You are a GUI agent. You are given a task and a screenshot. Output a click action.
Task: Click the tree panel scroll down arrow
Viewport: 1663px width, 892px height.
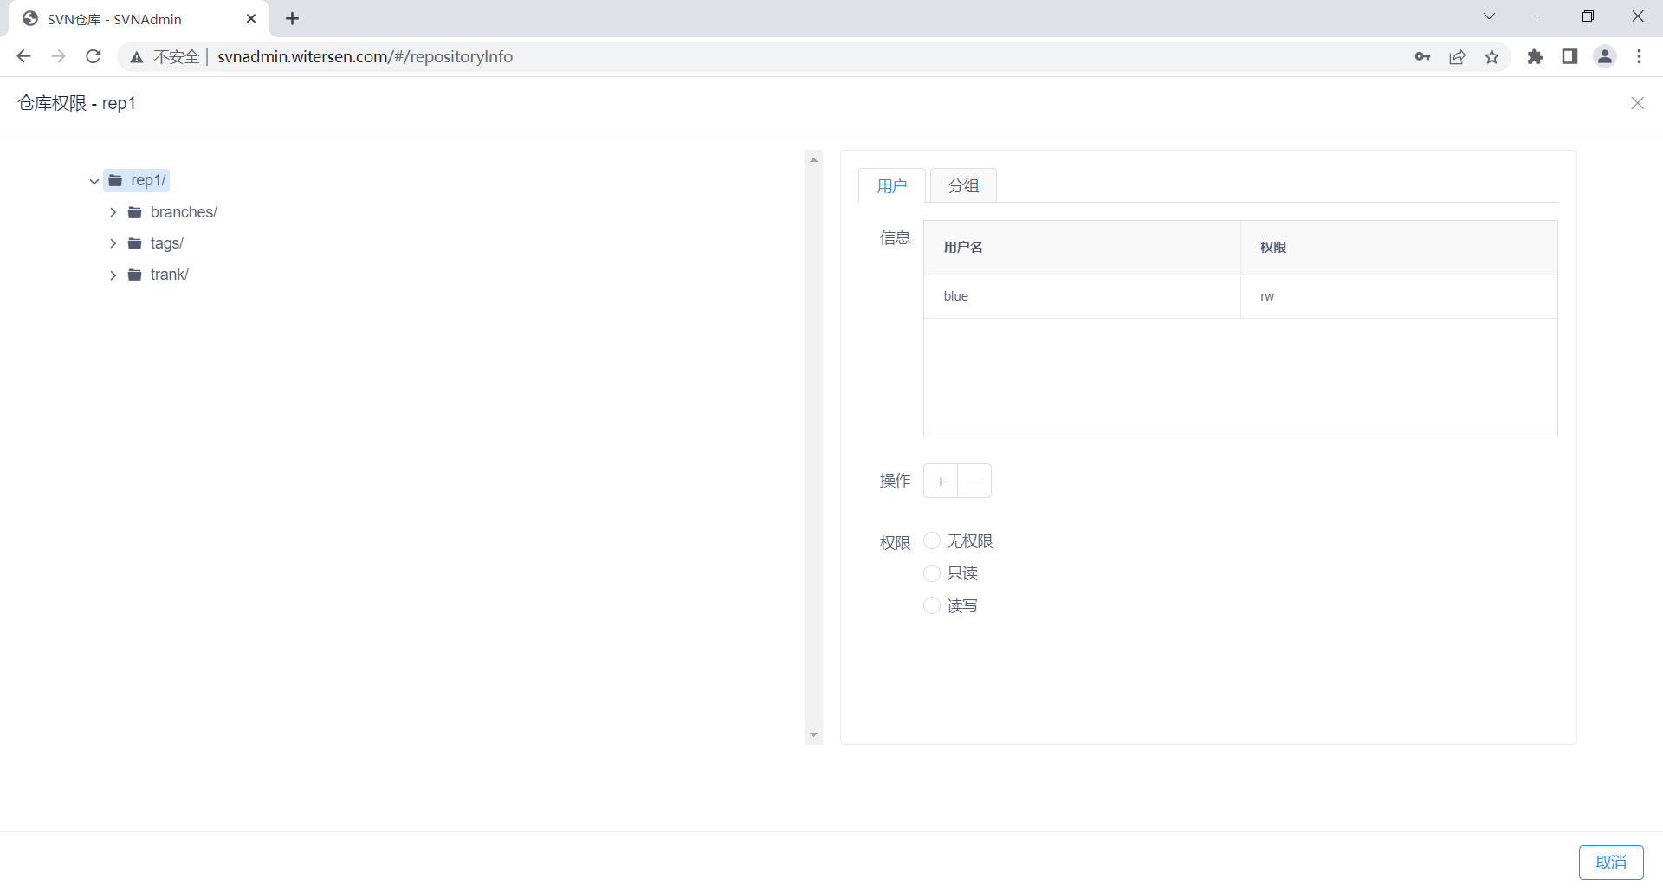(813, 735)
